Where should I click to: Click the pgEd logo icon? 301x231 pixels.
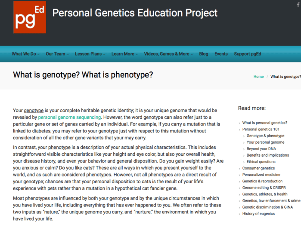click(29, 17)
